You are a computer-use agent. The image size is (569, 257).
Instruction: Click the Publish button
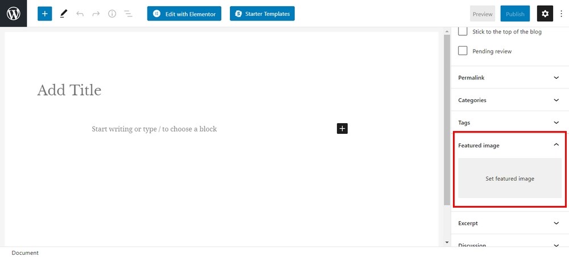point(515,14)
